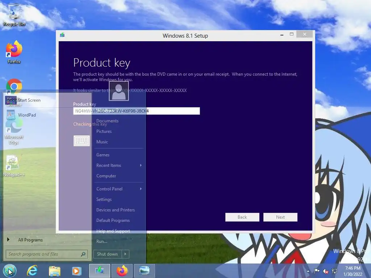Launch Firefox from desktop shortcut
371x278 pixels.
[14, 52]
